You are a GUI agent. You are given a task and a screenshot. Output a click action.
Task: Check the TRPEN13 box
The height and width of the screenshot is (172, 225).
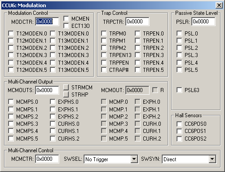point(104,55)
